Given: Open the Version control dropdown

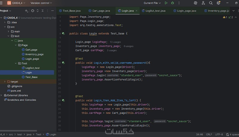Looking at the screenshot, I should [41, 3].
